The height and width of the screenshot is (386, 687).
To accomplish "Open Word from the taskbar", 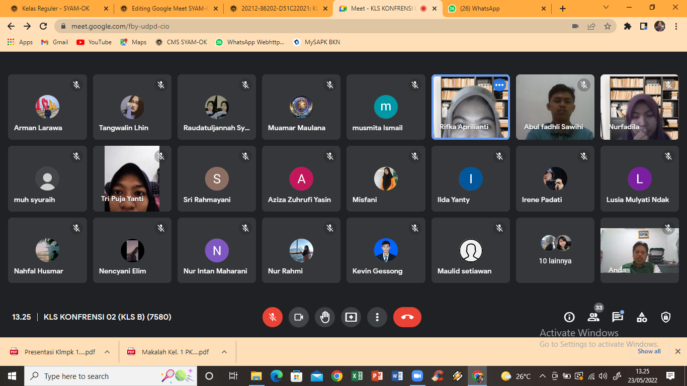I will click(397, 376).
